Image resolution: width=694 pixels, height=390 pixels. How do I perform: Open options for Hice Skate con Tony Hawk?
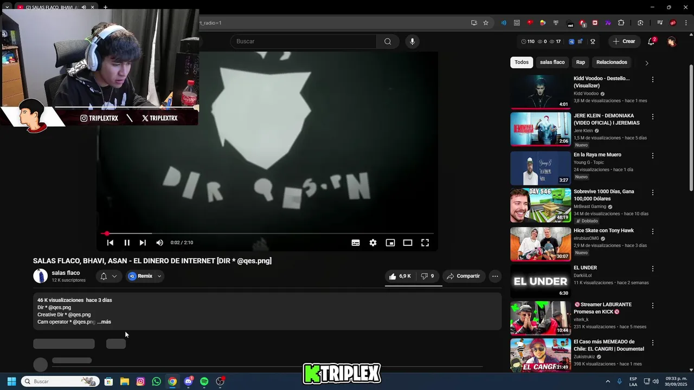coord(653,231)
